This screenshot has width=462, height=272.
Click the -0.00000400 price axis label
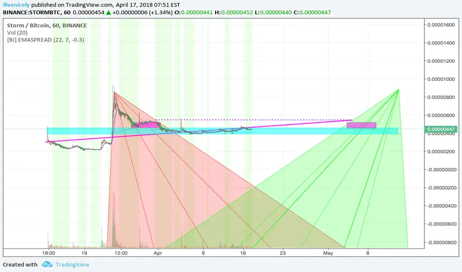441,206
